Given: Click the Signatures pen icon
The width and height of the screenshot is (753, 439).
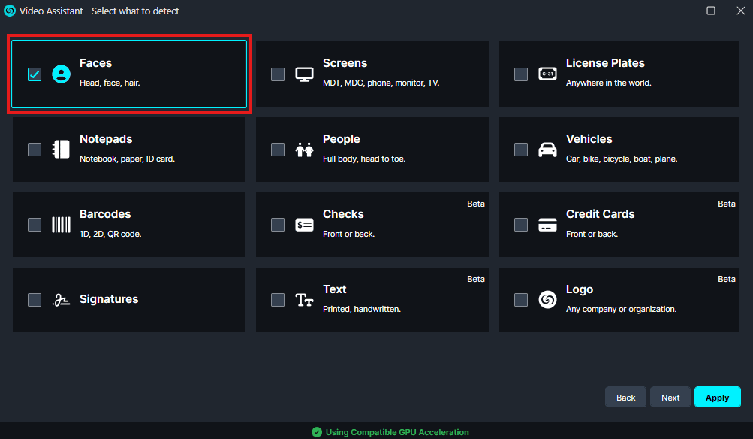Looking at the screenshot, I should (61, 299).
